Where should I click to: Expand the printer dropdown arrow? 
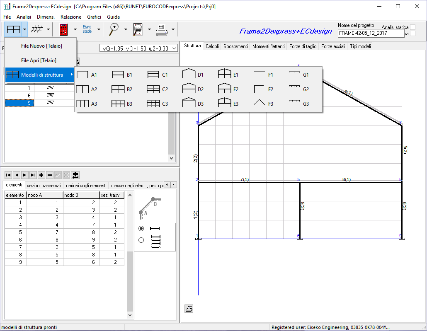tap(173, 29)
